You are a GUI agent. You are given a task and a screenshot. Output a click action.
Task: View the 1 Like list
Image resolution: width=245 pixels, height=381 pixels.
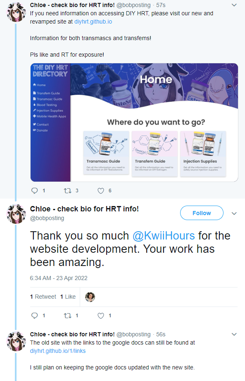(x=68, y=297)
